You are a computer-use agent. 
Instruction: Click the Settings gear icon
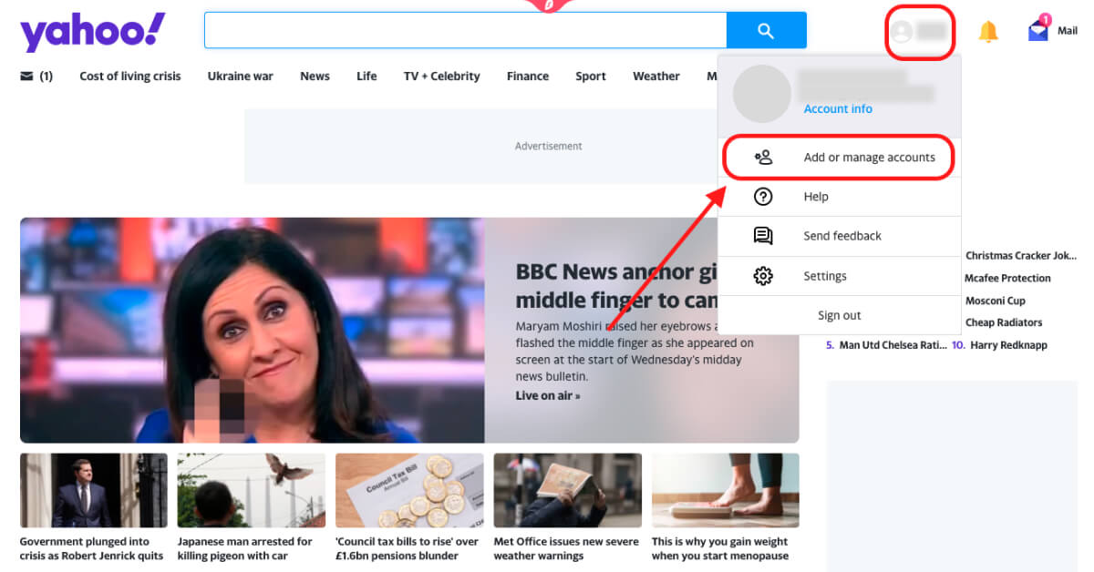pyautogui.click(x=763, y=276)
